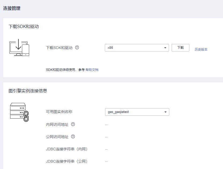Click the server chain-link illustration icon
The width and height of the screenshot is (223, 169).
19,112
